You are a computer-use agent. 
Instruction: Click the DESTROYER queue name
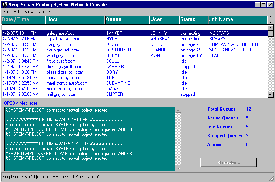click(x=118, y=50)
